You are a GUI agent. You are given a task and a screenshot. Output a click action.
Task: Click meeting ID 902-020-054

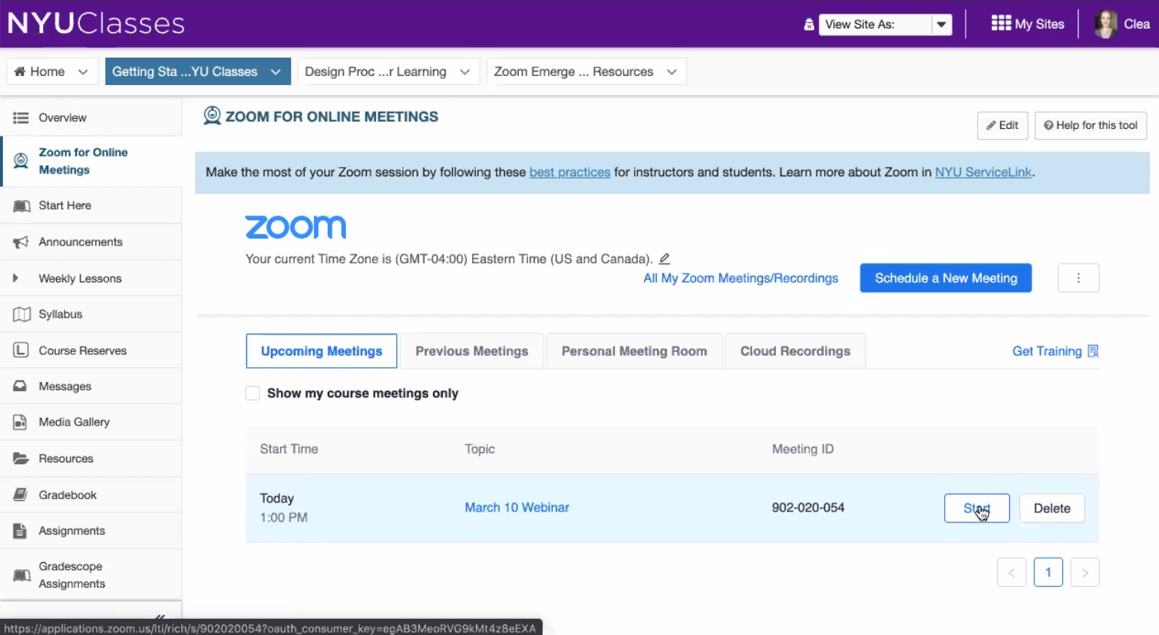(x=808, y=508)
